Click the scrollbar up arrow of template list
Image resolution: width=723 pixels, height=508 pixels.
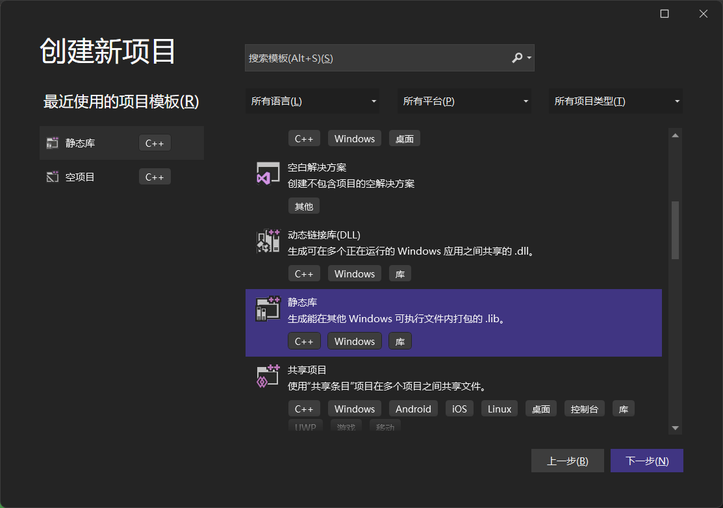coord(676,136)
